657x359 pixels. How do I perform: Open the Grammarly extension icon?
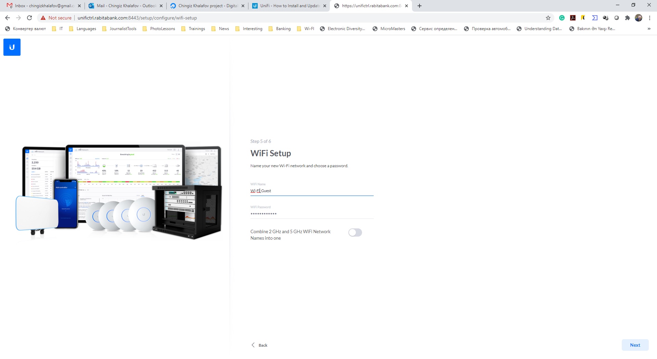coord(562,18)
